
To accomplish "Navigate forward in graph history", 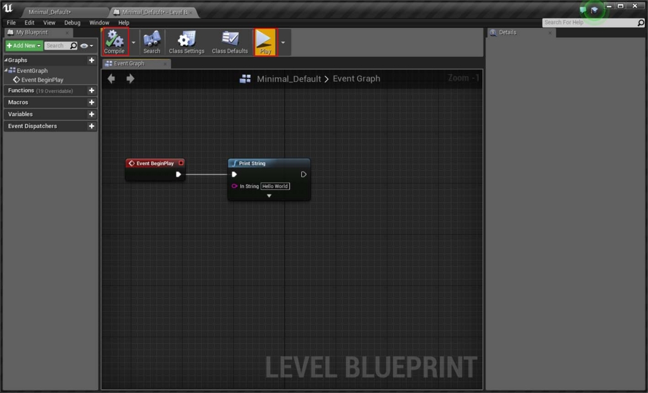I will 130,78.
